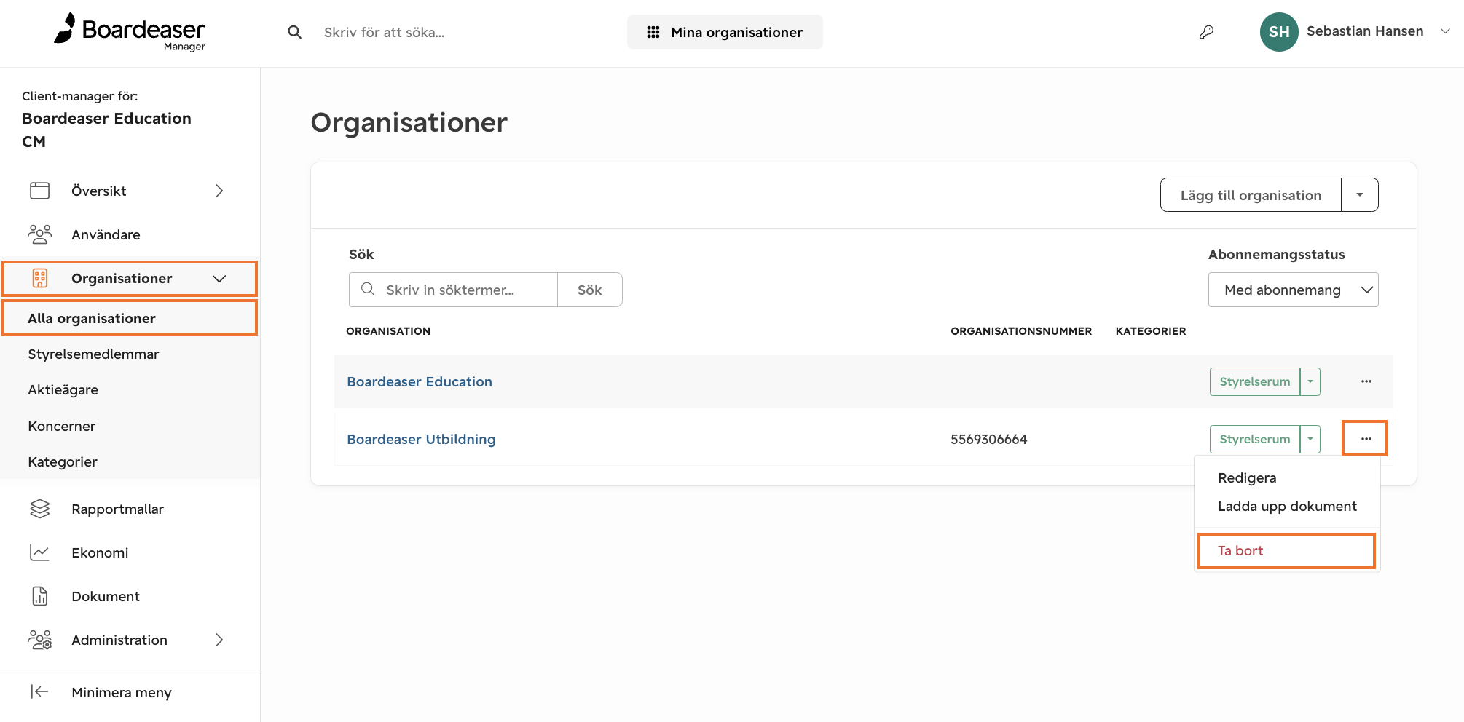Screen dimensions: 1464x722
Task: Open three-dot menu for Boardeaser Education
Action: [x=1366, y=381]
